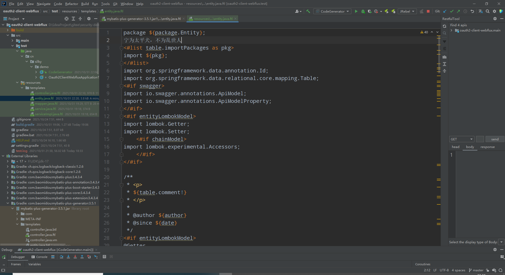Collapse External Libraries node

[x=3, y=156]
